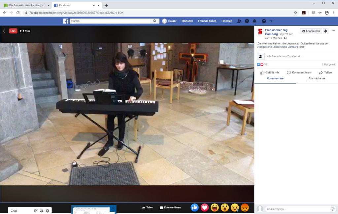Open Holger profile link
The height and width of the screenshot is (214, 338).
(x=169, y=21)
